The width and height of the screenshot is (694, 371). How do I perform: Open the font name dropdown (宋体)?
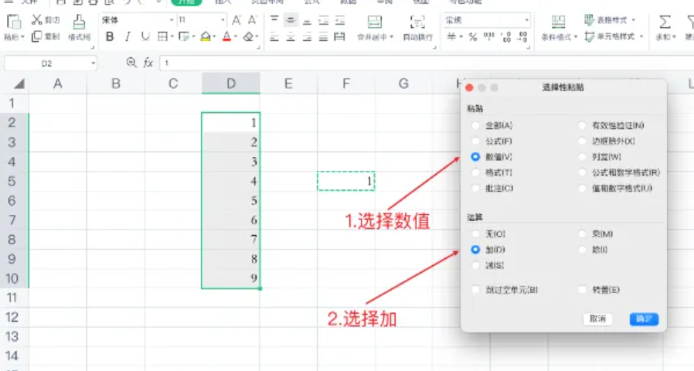pyautogui.click(x=172, y=19)
